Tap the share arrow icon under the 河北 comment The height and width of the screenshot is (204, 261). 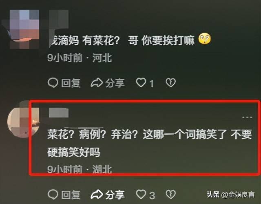point(97,82)
